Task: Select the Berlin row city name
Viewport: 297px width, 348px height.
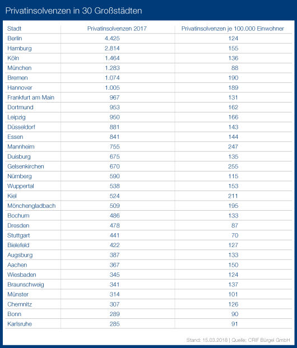Action: pos(15,39)
